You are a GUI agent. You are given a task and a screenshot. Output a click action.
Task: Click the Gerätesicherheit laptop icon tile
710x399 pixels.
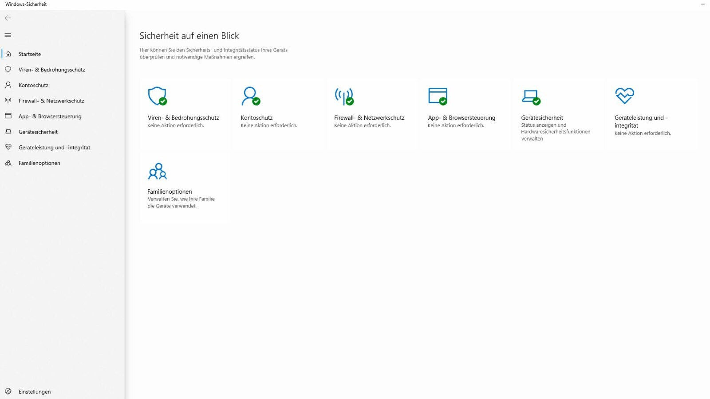click(531, 96)
